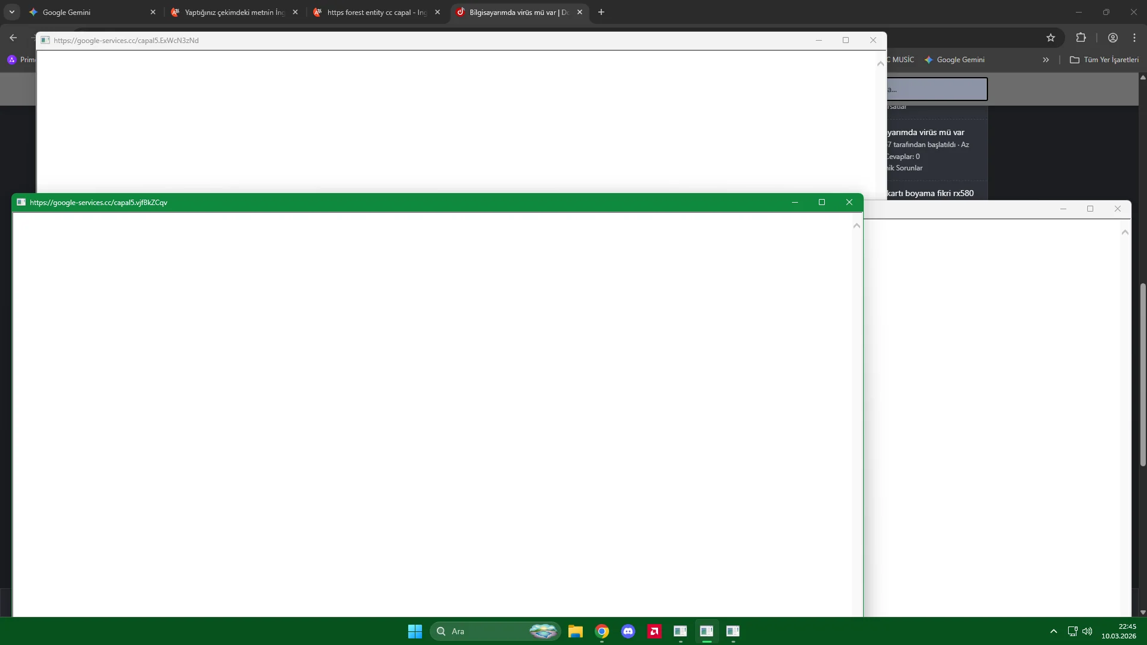
Task: Open File Explorer from the taskbar
Action: click(576, 631)
